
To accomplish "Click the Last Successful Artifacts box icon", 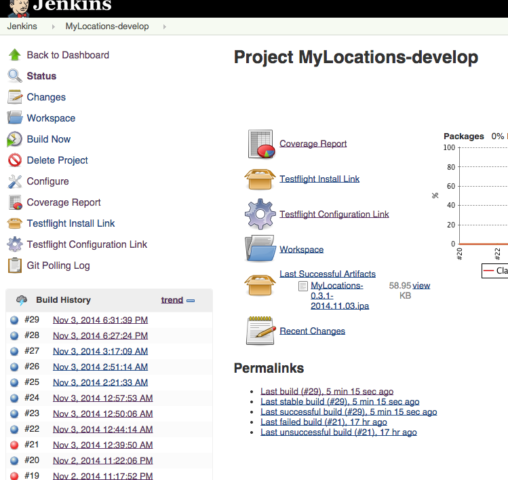I will pos(260,284).
